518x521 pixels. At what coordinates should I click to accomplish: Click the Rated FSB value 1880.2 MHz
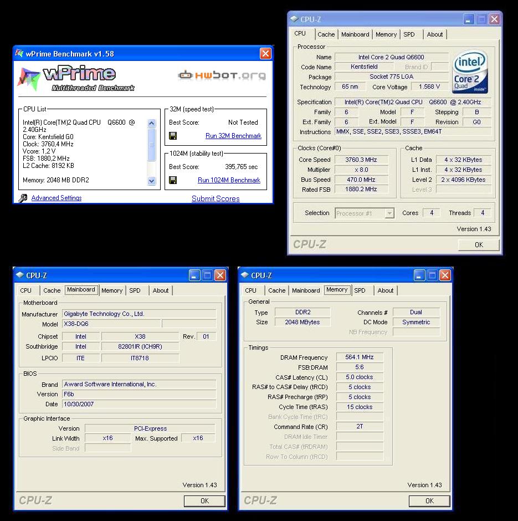[361, 189]
